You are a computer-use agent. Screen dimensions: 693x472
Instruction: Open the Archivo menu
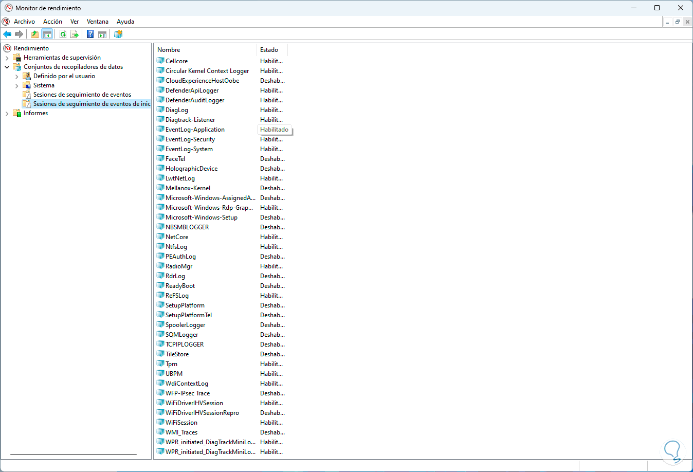(x=24, y=22)
